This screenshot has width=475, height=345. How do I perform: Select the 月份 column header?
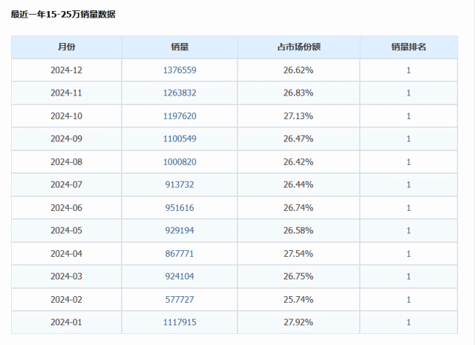coord(66,47)
